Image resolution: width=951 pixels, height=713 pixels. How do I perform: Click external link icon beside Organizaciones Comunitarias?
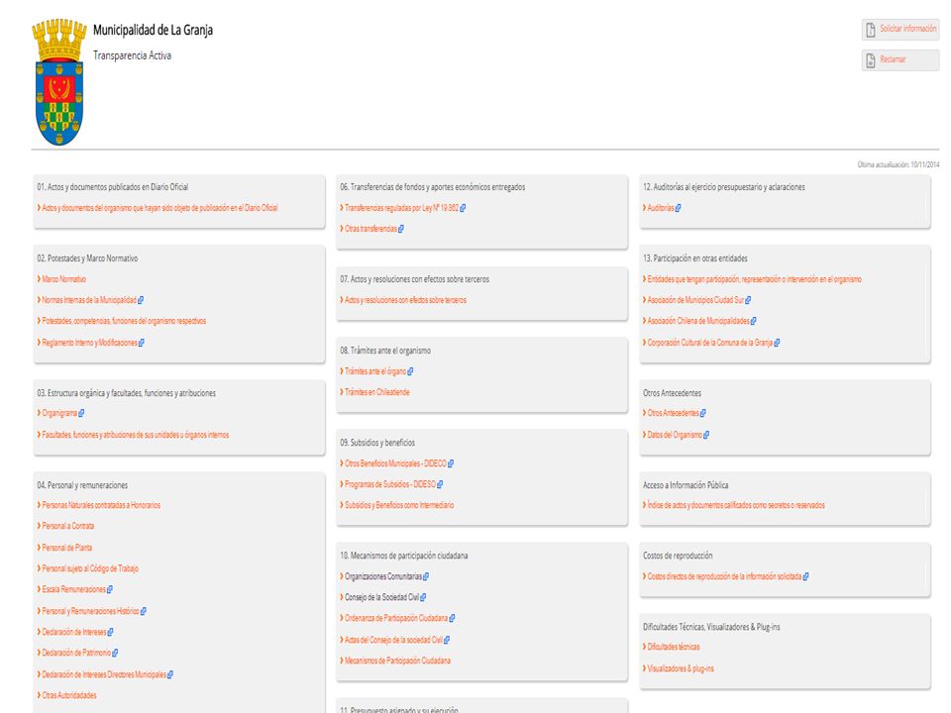tap(426, 576)
